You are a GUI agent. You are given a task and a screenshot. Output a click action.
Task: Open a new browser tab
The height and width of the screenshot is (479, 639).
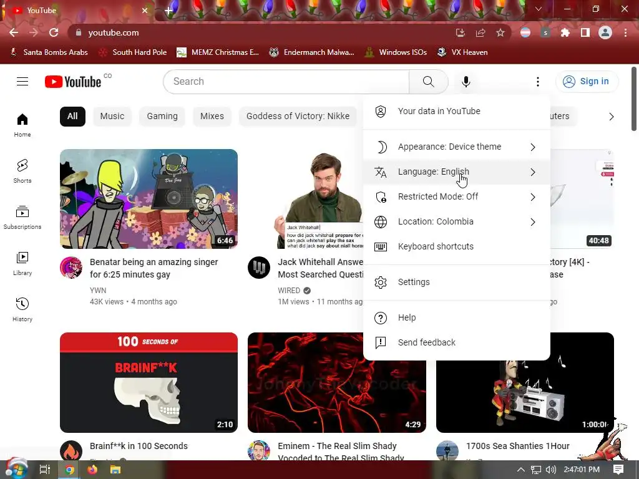pyautogui.click(x=168, y=11)
